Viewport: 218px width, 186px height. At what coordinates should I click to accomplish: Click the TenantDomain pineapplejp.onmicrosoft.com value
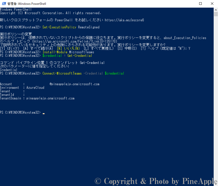50,98
